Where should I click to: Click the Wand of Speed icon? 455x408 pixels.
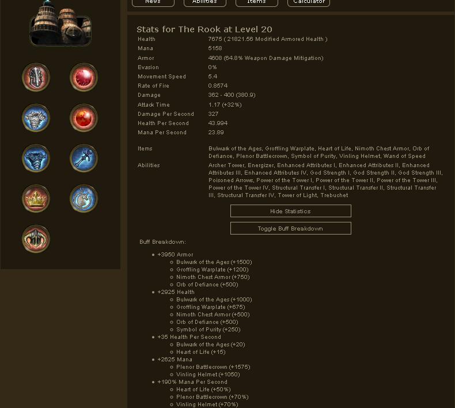tap(84, 158)
